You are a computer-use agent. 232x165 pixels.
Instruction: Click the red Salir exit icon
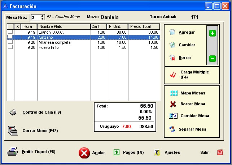pos(220,152)
